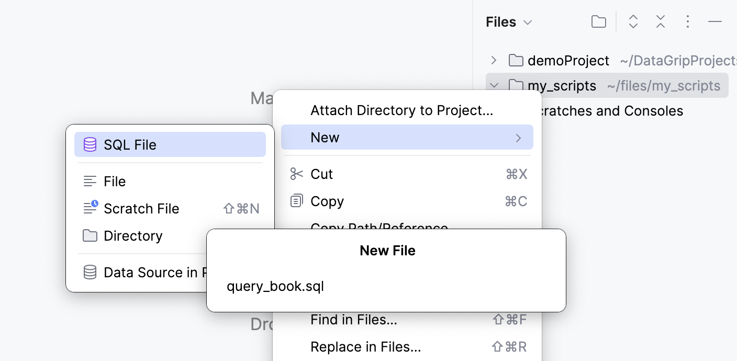This screenshot has width=737, height=361.
Task: Select Find in Files from the menu
Action: point(354,319)
